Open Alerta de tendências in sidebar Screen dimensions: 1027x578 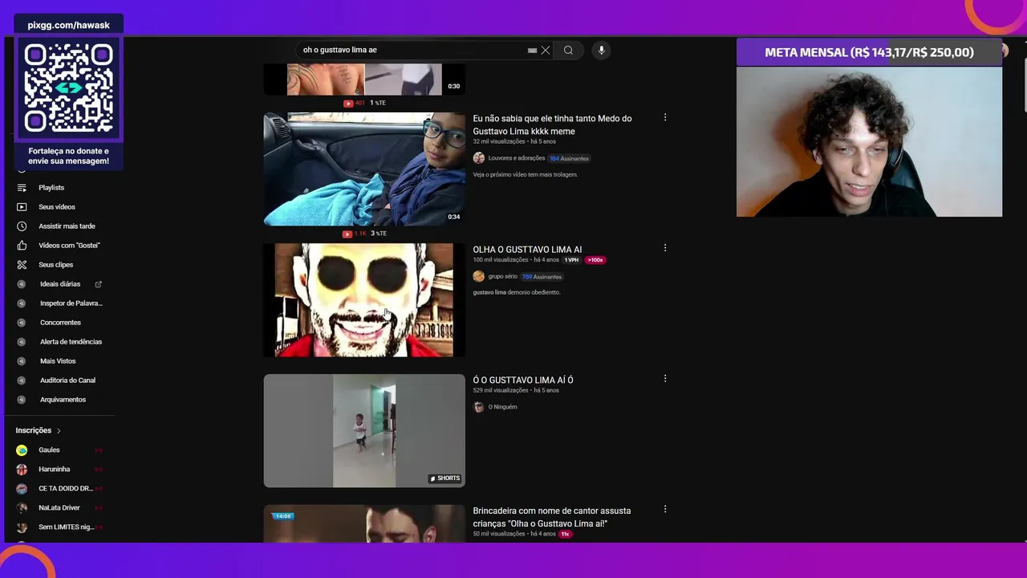pos(71,342)
